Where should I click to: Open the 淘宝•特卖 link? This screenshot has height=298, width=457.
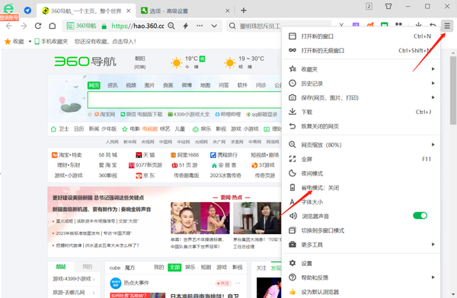click(67, 155)
